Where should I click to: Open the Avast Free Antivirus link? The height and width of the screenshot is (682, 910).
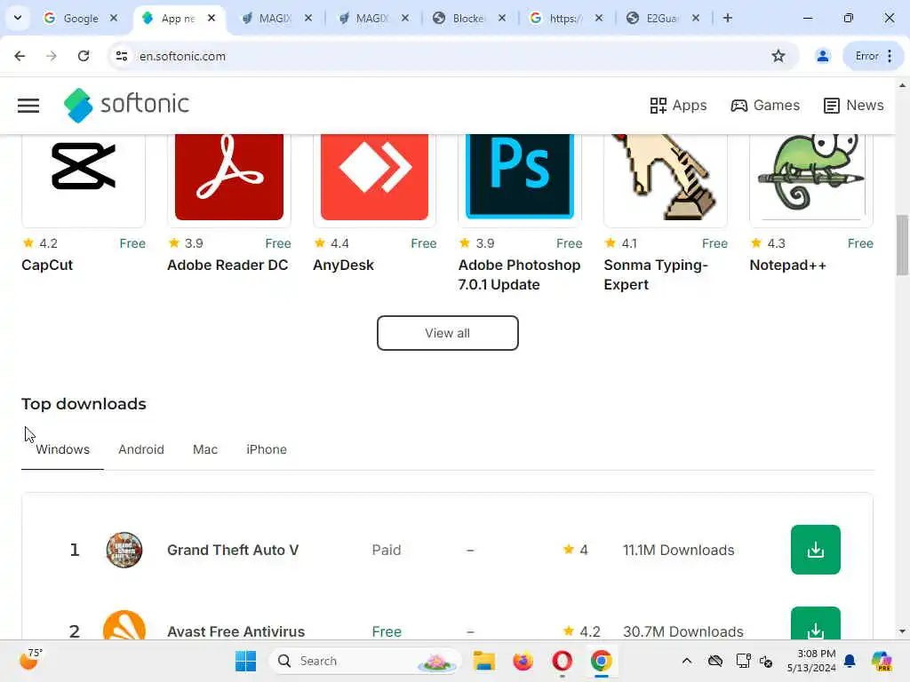[235, 631]
